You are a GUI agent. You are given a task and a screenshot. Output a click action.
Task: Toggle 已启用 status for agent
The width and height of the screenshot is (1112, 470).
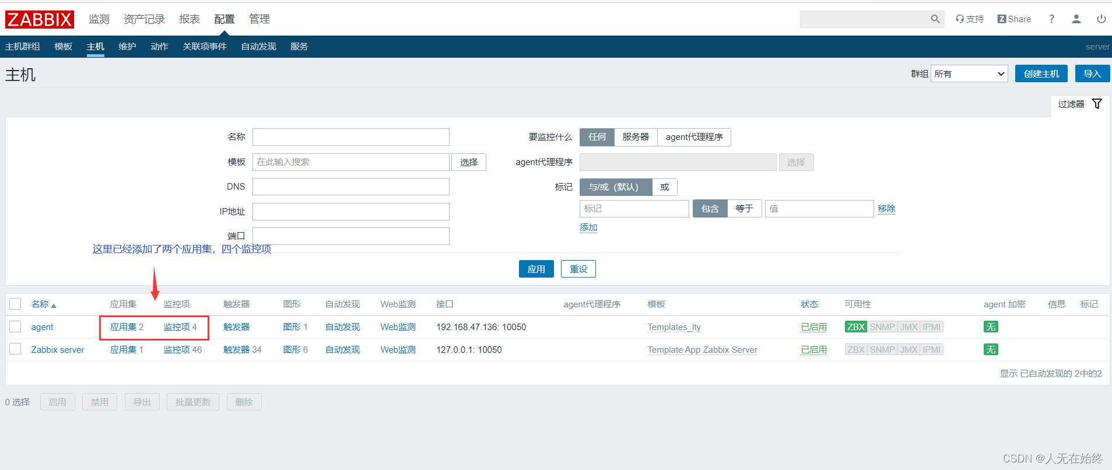click(814, 327)
